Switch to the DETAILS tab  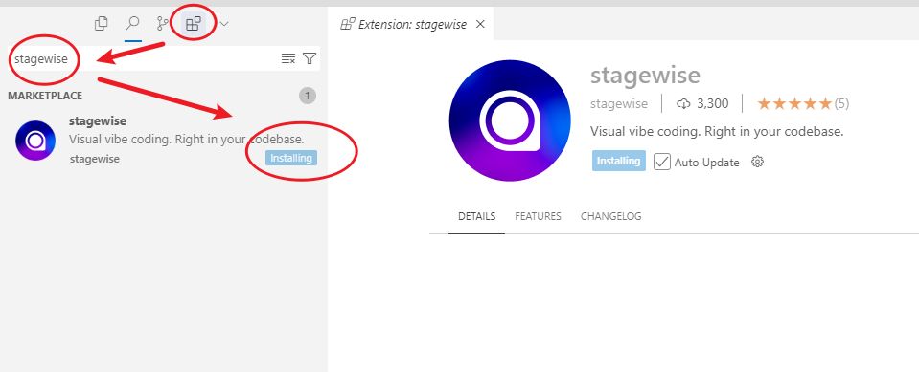(x=476, y=216)
